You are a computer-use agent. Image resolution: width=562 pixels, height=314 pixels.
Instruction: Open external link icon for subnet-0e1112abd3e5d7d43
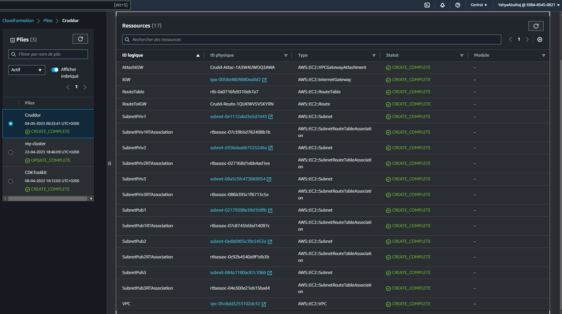tap(270, 117)
